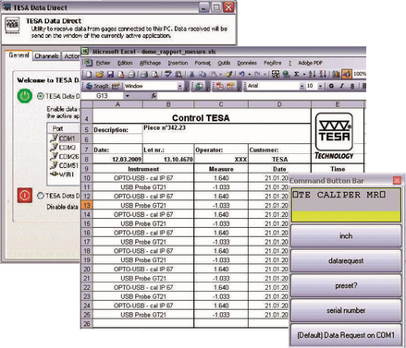
Task: Click the Open folder icon in Excel
Action: coord(99,74)
